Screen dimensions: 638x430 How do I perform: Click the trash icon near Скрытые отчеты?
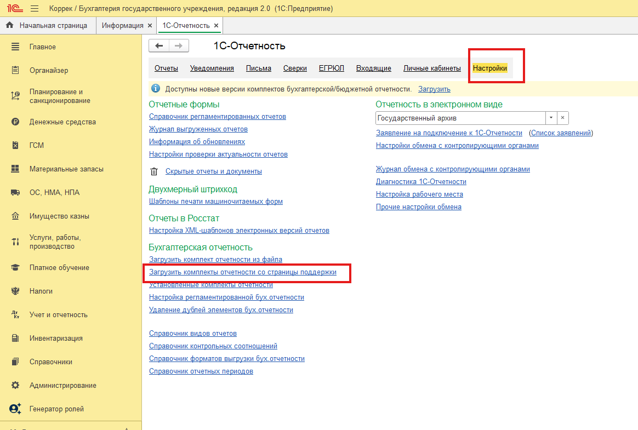tap(154, 171)
